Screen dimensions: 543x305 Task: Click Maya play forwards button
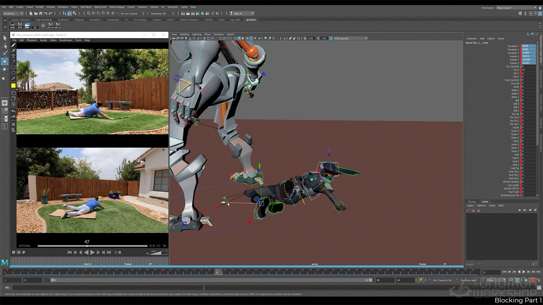(523, 272)
